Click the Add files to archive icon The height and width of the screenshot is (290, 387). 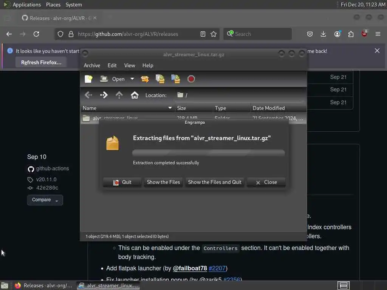pos(160,79)
